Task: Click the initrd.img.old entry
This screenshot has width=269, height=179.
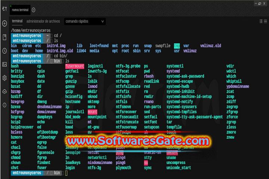Action: [x=60, y=51]
